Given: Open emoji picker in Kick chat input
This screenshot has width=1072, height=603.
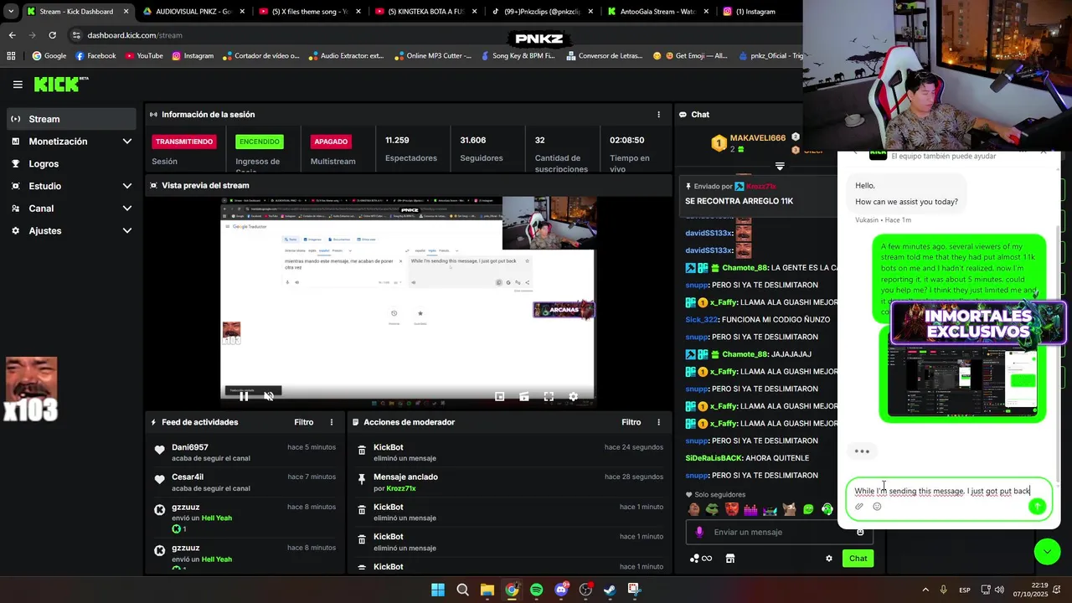Looking at the screenshot, I should pyautogui.click(x=859, y=532).
